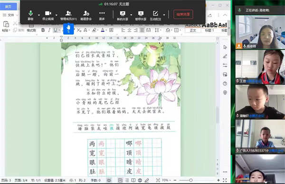Open the font color dropdown arrow
285x184 pixels.
tap(106, 30)
